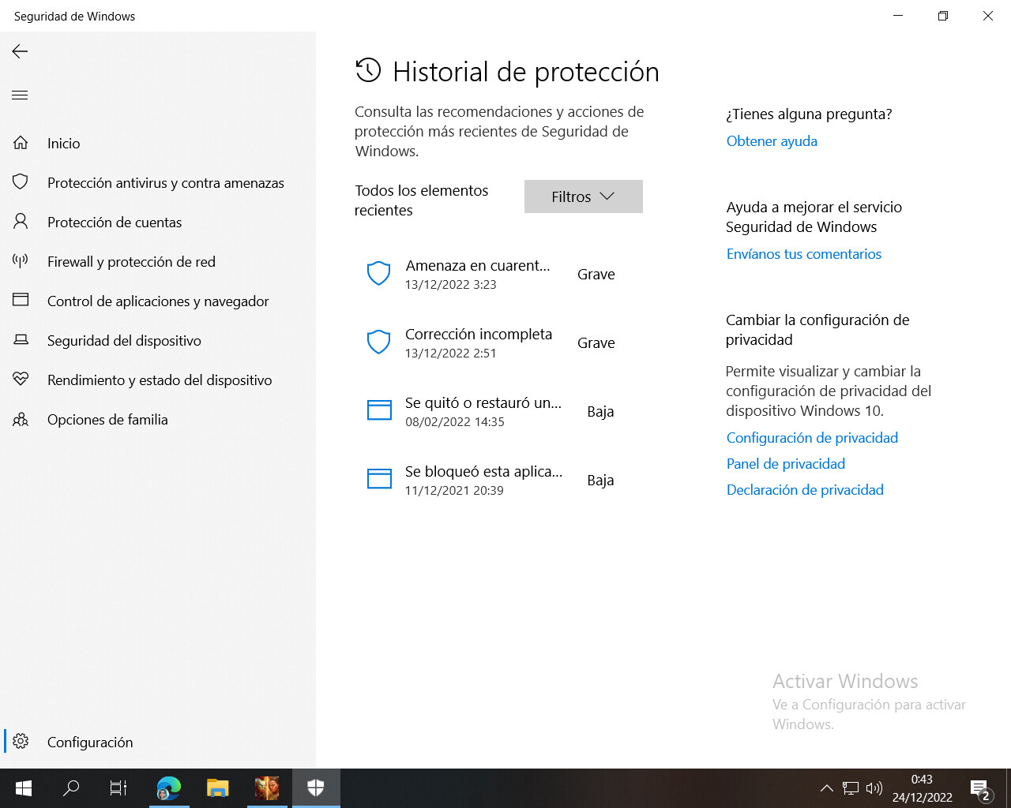This screenshot has width=1011, height=808.
Task: Click window icon of Se bloqueó esta aplicación
Action: [x=379, y=479]
